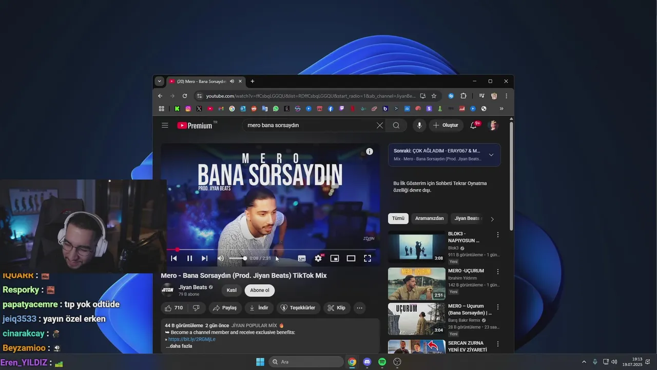Open options for BLOK3 - NAPIYOSUN video

tap(497, 235)
